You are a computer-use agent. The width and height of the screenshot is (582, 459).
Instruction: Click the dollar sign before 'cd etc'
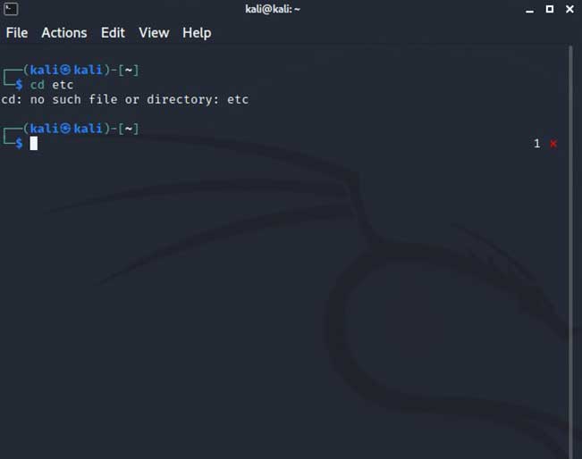(x=20, y=85)
